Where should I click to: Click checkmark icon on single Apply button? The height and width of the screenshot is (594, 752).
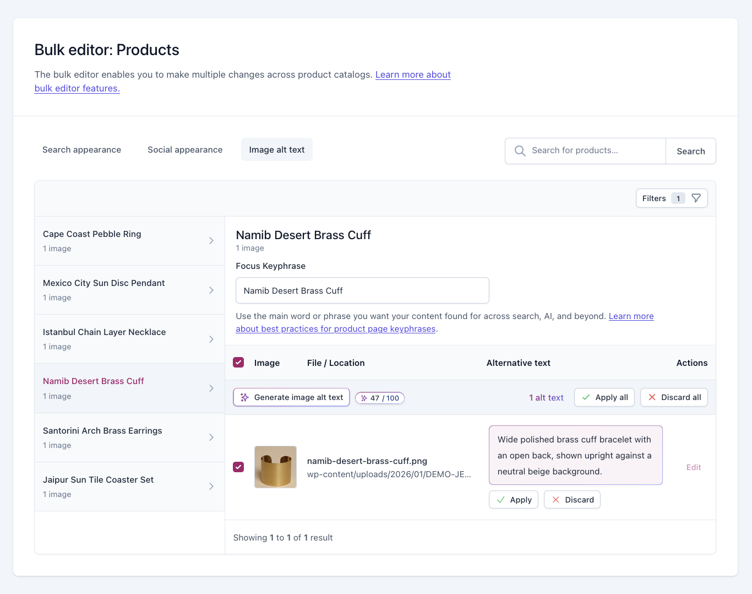(x=501, y=500)
